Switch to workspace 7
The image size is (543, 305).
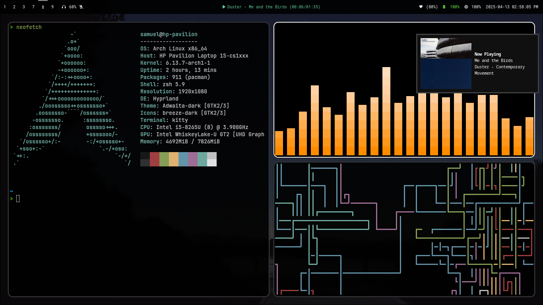(33, 7)
